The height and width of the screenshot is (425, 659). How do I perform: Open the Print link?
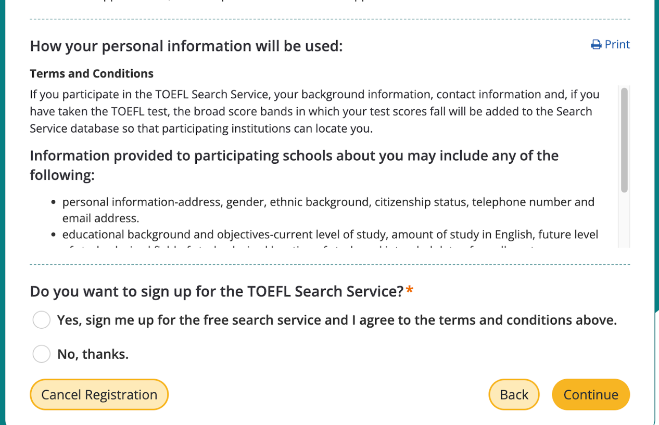pyautogui.click(x=617, y=45)
